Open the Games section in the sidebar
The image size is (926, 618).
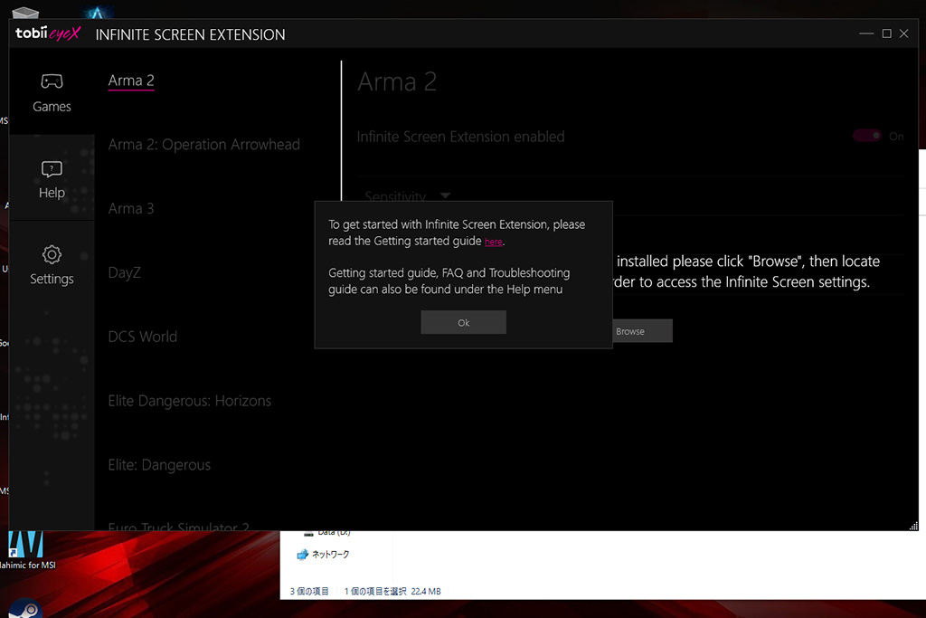pyautogui.click(x=52, y=93)
